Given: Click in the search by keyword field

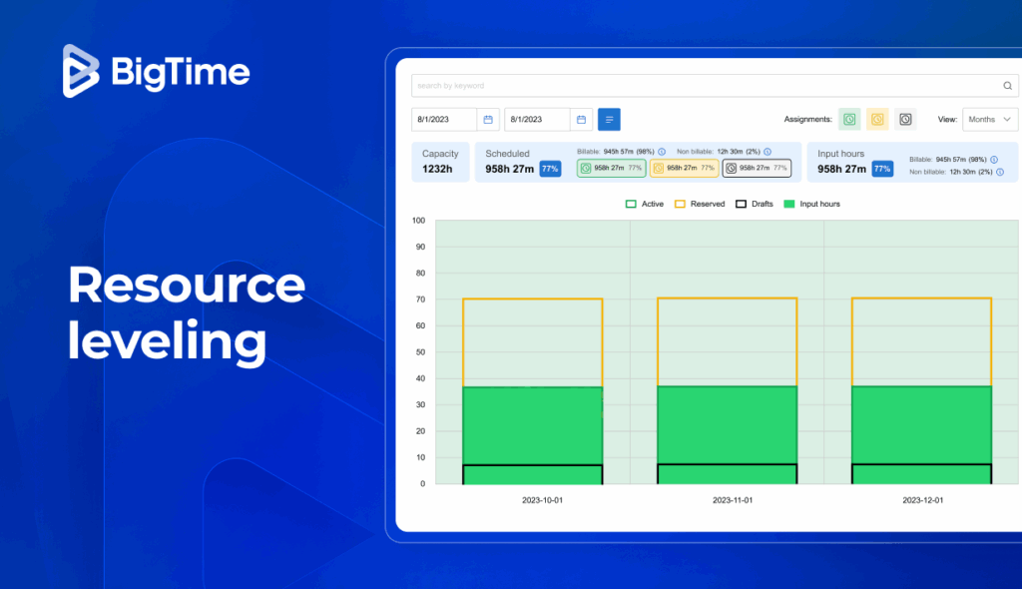Looking at the screenshot, I should click(x=699, y=86).
